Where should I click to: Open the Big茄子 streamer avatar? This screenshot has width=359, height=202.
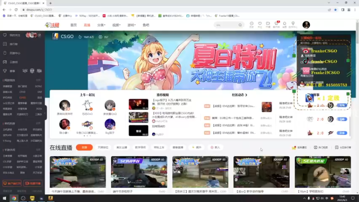110,124
